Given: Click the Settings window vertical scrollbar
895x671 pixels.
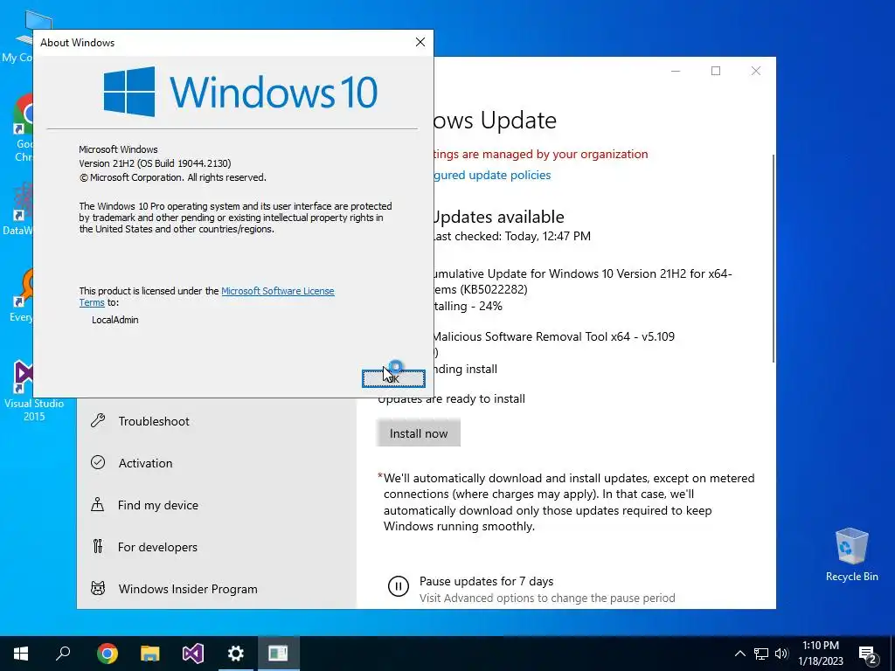Looking at the screenshot, I should [774, 258].
